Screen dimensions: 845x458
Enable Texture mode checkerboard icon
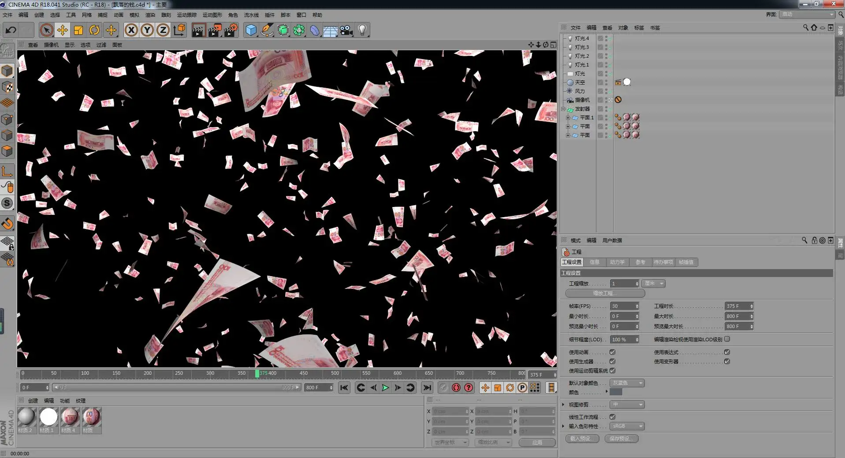pyautogui.click(x=7, y=87)
